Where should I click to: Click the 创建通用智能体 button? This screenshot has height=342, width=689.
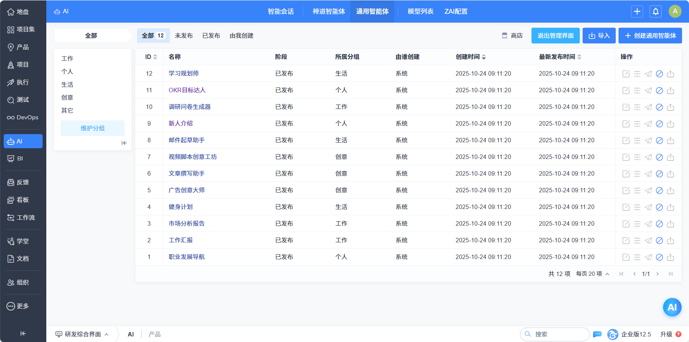pyautogui.click(x=650, y=36)
